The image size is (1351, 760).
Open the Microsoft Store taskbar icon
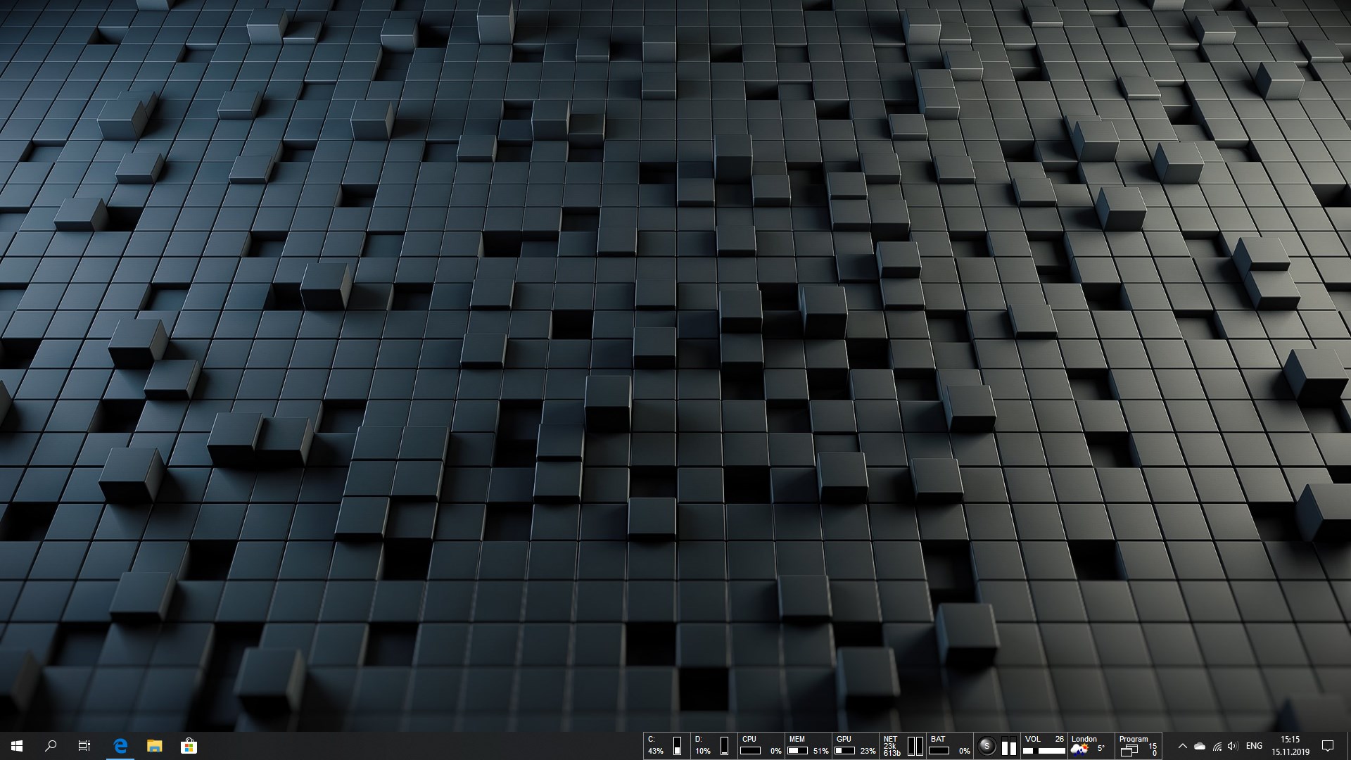tap(189, 746)
